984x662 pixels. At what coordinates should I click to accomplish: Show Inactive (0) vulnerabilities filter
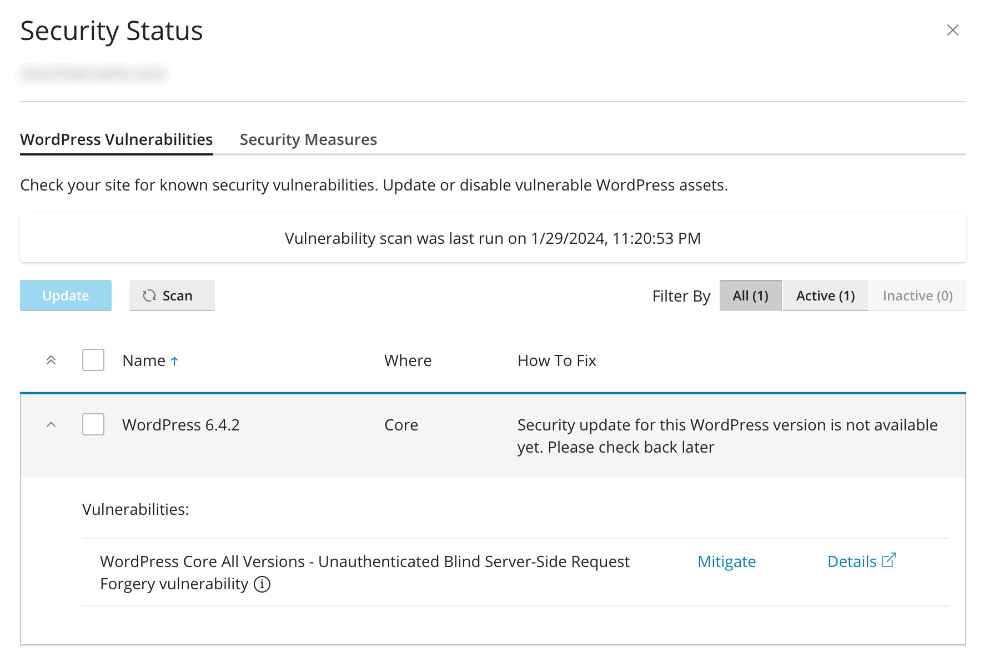click(917, 295)
